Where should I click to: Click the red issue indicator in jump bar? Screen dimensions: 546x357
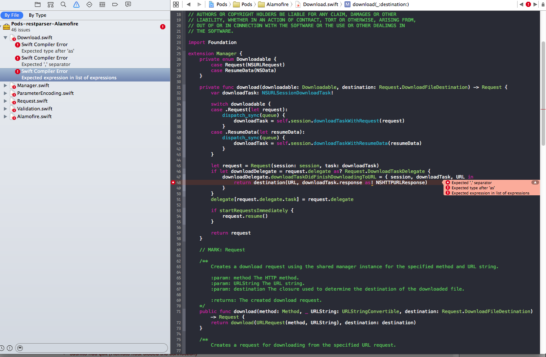coord(528,4)
